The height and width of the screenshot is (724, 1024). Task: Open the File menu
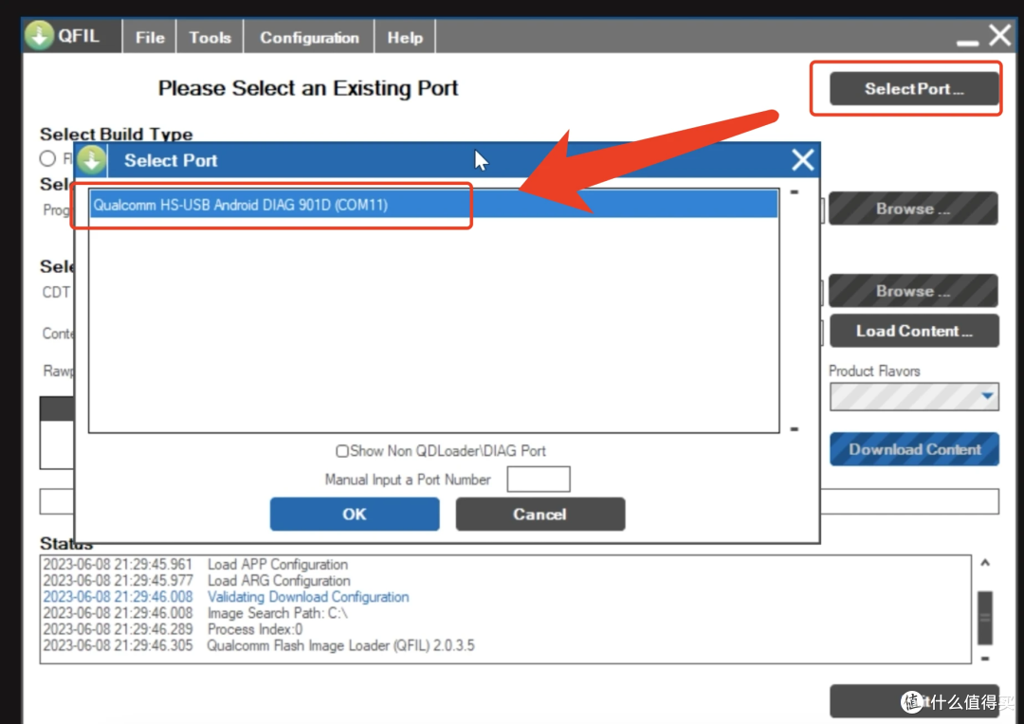click(150, 37)
